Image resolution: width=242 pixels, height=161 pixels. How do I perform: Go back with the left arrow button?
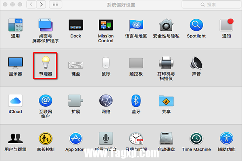(31, 4)
